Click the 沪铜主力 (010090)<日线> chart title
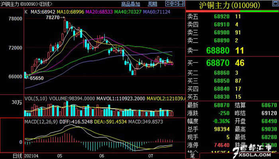Image resolution: width=279 pixels, height=159 pixels. (x=27, y=4)
